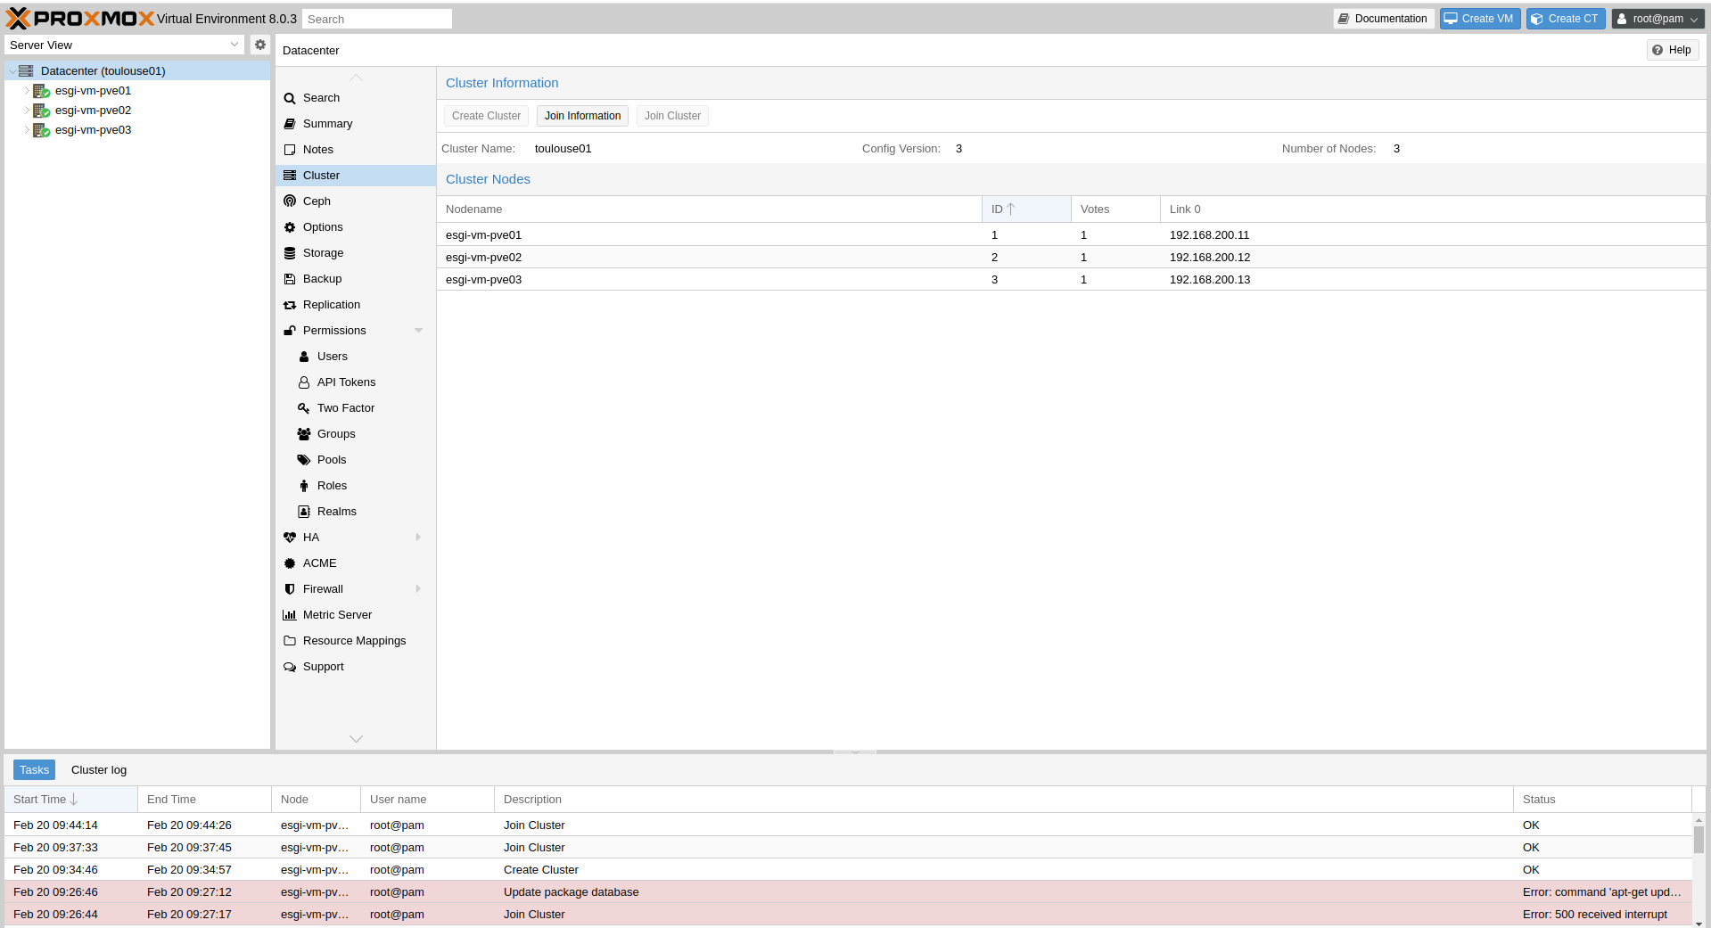Click the Options gear icon
The width and height of the screenshot is (1711, 928).
point(290,227)
